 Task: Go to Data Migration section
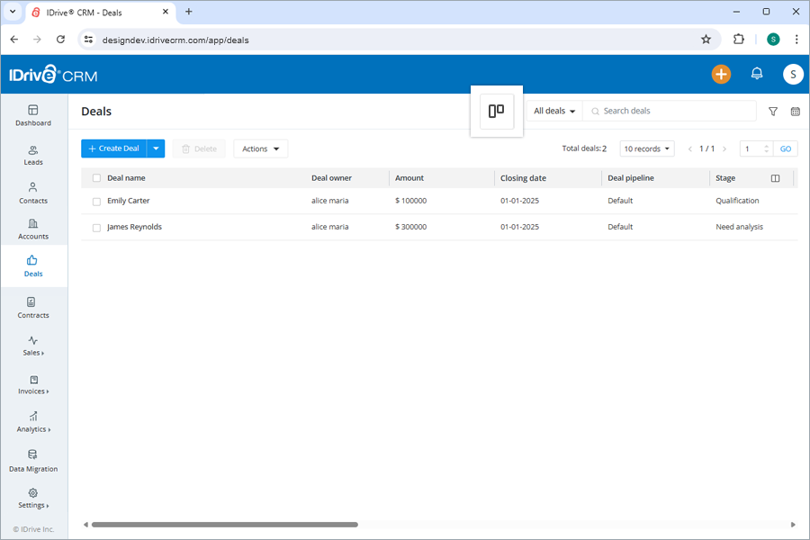tap(33, 461)
